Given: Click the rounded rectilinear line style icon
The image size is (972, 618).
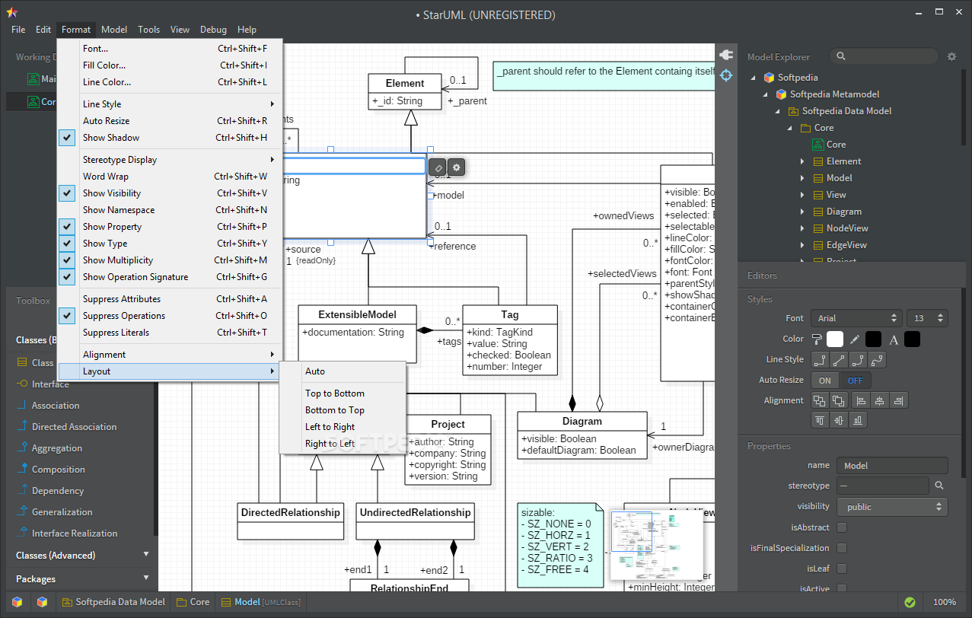Looking at the screenshot, I should click(859, 359).
